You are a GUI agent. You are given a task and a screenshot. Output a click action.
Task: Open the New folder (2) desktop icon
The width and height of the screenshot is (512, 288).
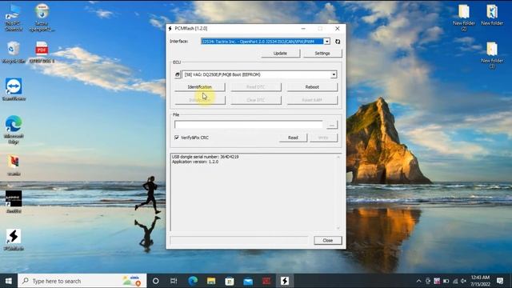(x=464, y=18)
